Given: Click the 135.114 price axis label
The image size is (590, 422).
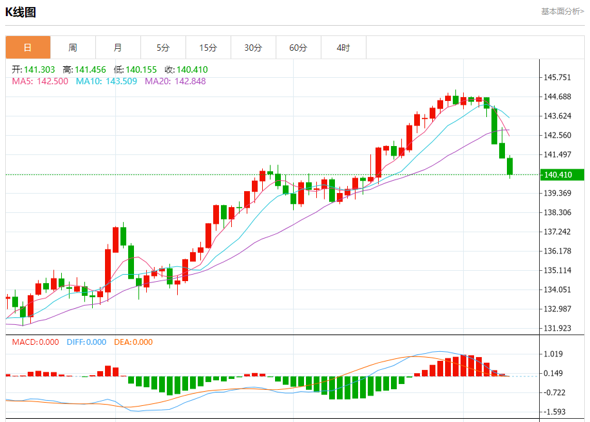Looking at the screenshot, I should coord(557,270).
